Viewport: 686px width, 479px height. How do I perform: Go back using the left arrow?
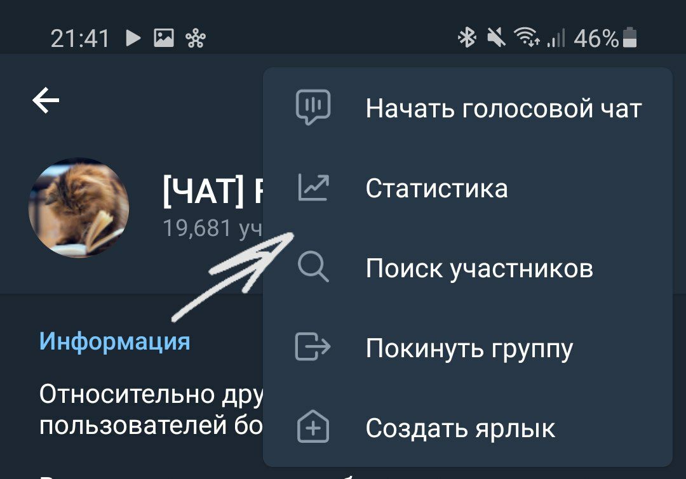coord(46,100)
